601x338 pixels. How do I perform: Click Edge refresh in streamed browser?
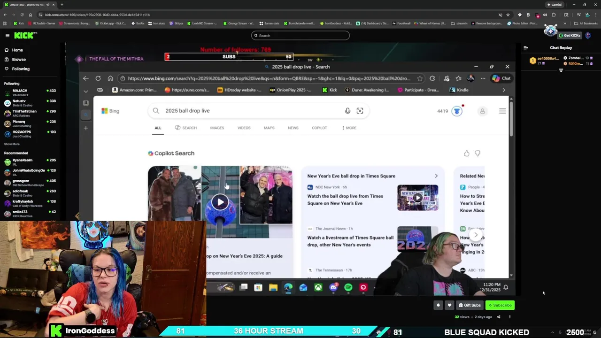coord(98,78)
